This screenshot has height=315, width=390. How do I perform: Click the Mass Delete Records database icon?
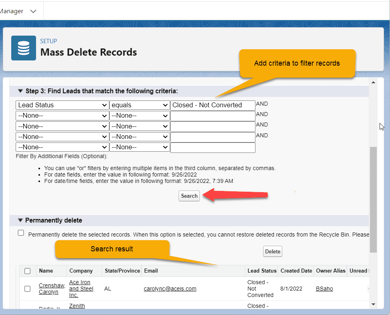tap(23, 48)
